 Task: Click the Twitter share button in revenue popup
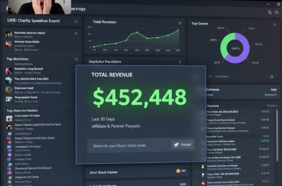(183, 145)
